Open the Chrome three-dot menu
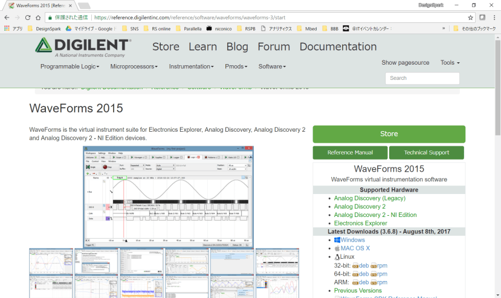The width and height of the screenshot is (501, 298). (x=494, y=18)
